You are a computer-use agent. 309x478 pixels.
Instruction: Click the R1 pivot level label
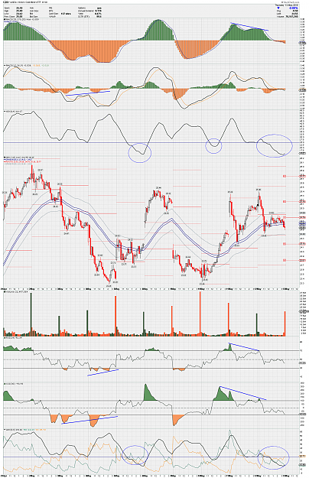[285, 201]
